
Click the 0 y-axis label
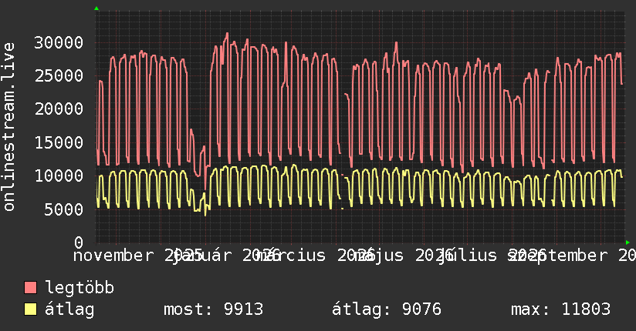pyautogui.click(x=79, y=242)
